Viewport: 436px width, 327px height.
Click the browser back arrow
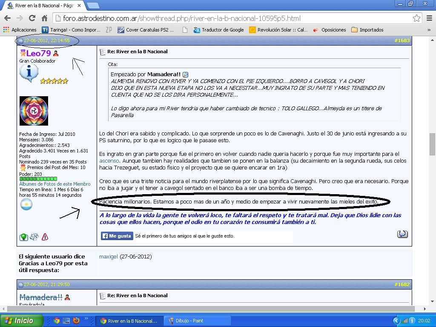[x=7, y=18]
